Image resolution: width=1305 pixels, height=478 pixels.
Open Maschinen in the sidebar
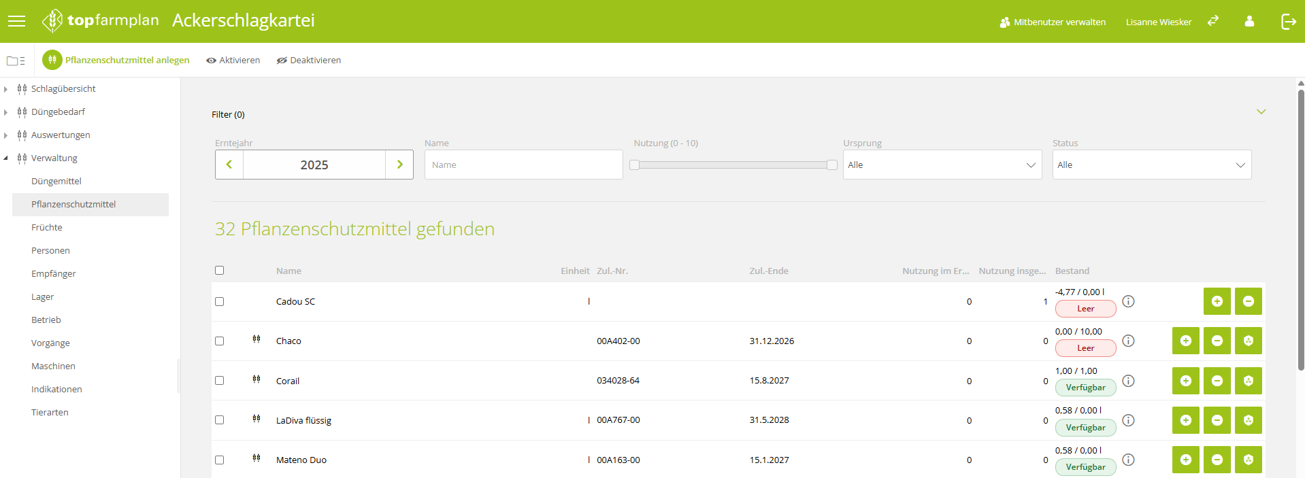click(x=53, y=366)
